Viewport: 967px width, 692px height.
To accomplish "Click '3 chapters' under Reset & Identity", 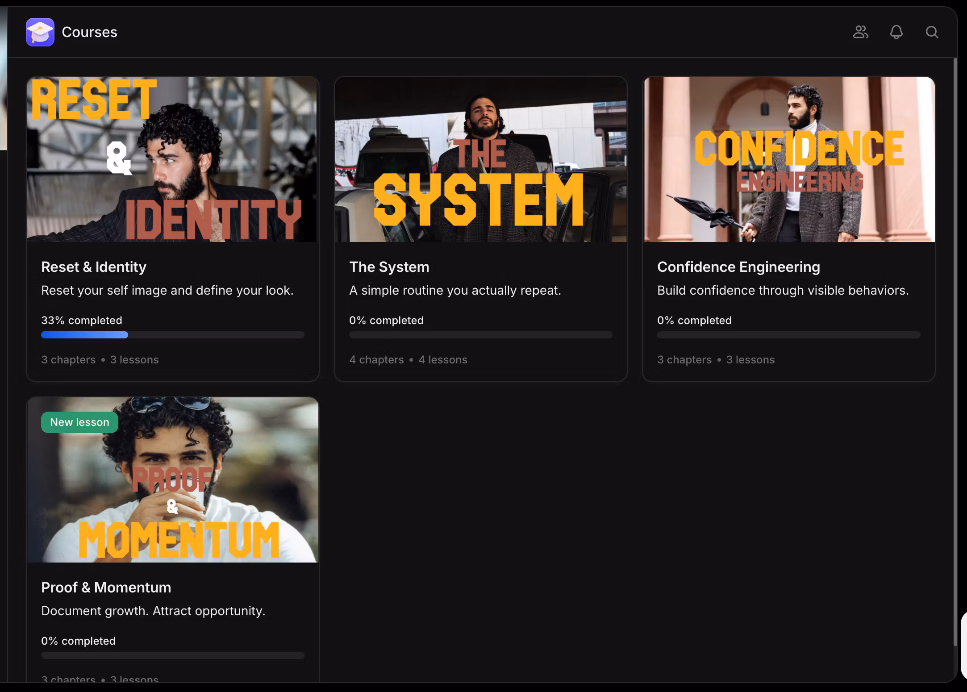I will 68,359.
